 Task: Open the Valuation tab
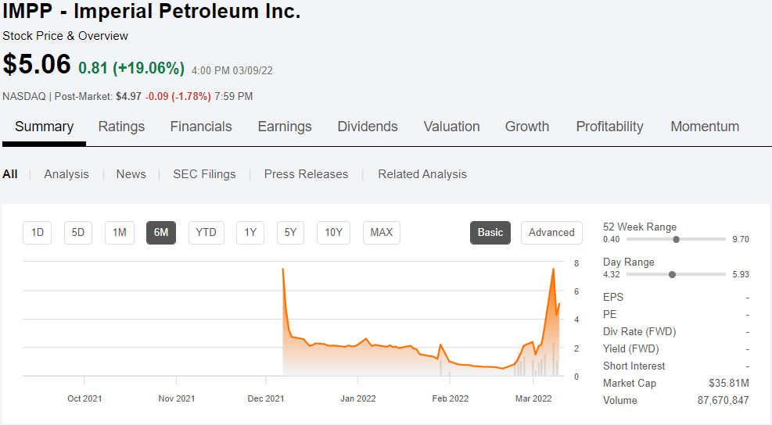451,127
